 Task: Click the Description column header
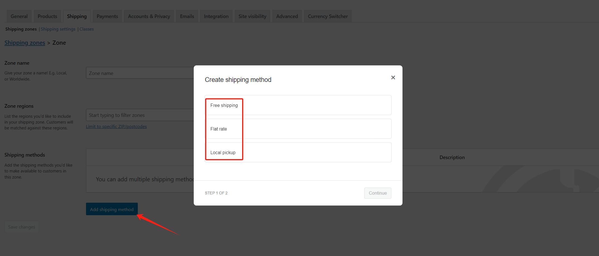click(x=452, y=157)
